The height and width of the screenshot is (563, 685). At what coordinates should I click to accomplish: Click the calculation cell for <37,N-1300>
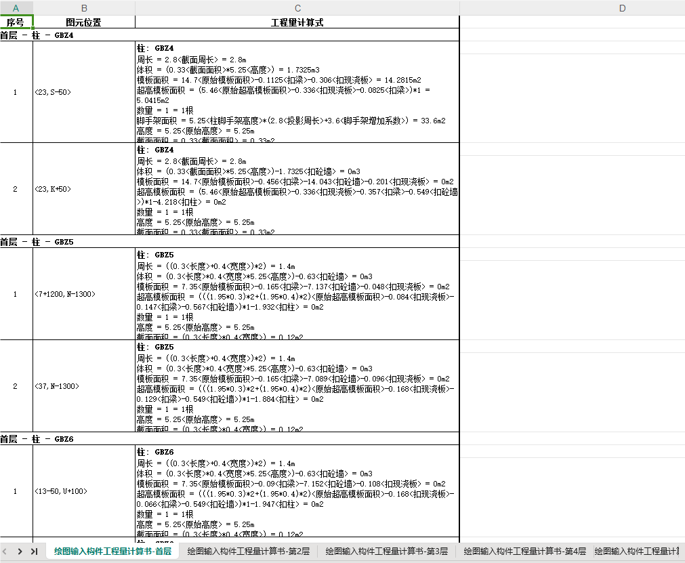click(297, 386)
